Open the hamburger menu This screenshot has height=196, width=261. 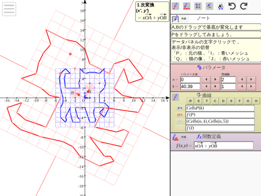click(x=9, y=9)
